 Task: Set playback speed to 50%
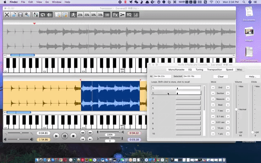coord(93,15)
